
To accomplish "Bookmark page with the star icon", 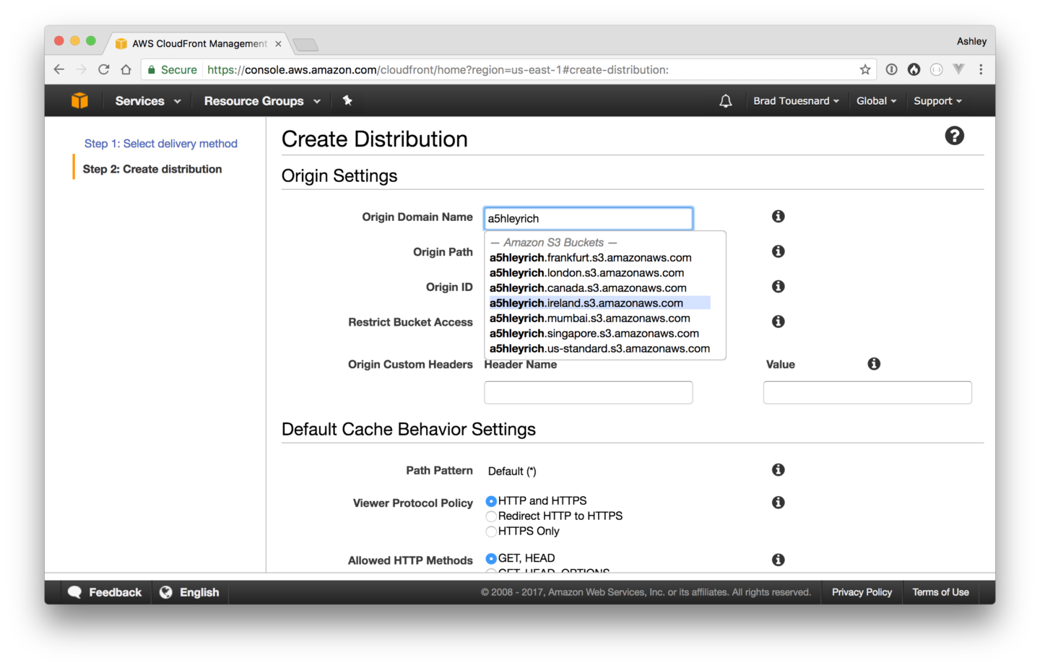I will click(864, 70).
